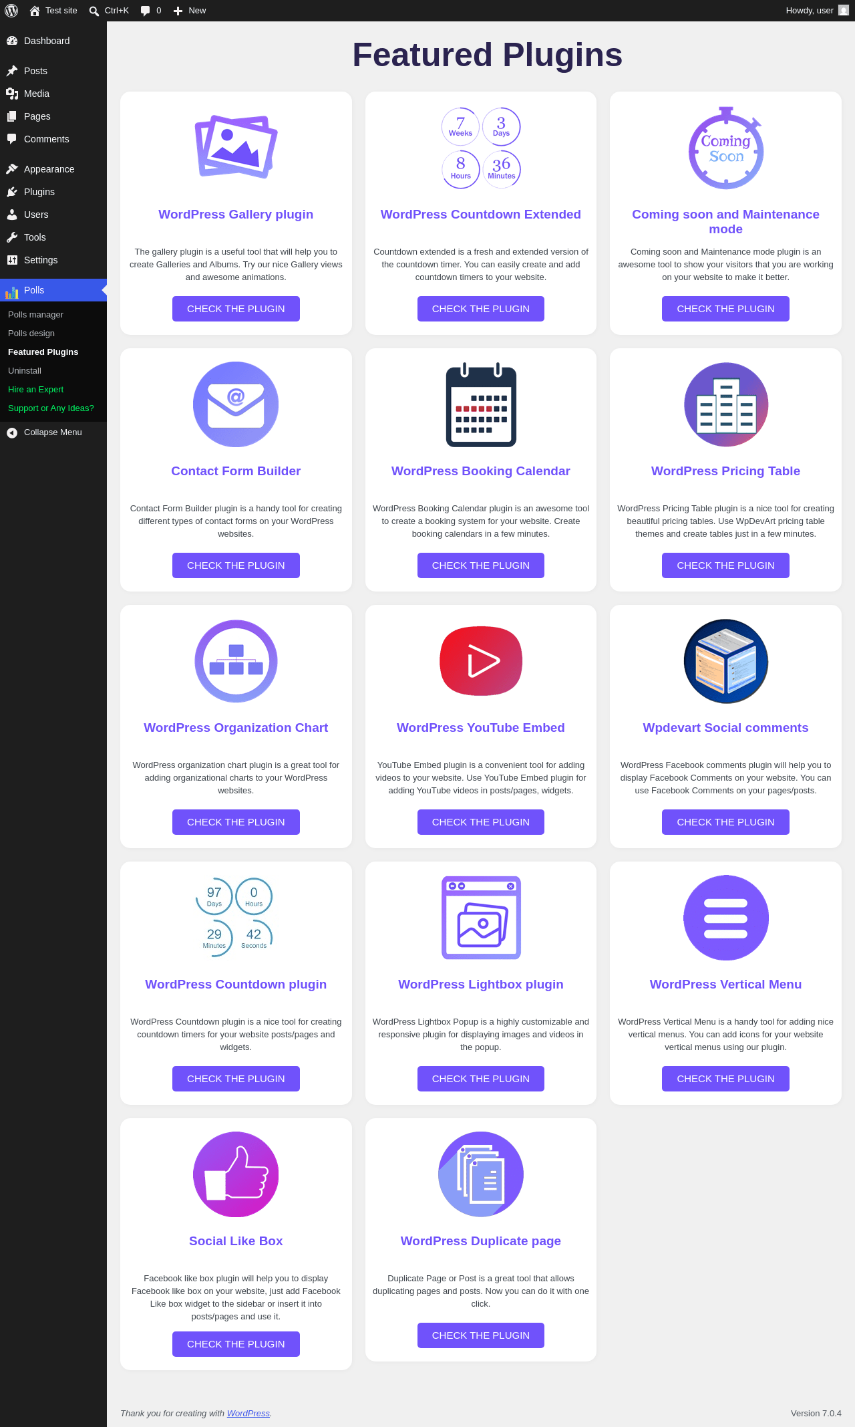
Task: Click the Featured Plugins page heading
Action: pos(488,55)
